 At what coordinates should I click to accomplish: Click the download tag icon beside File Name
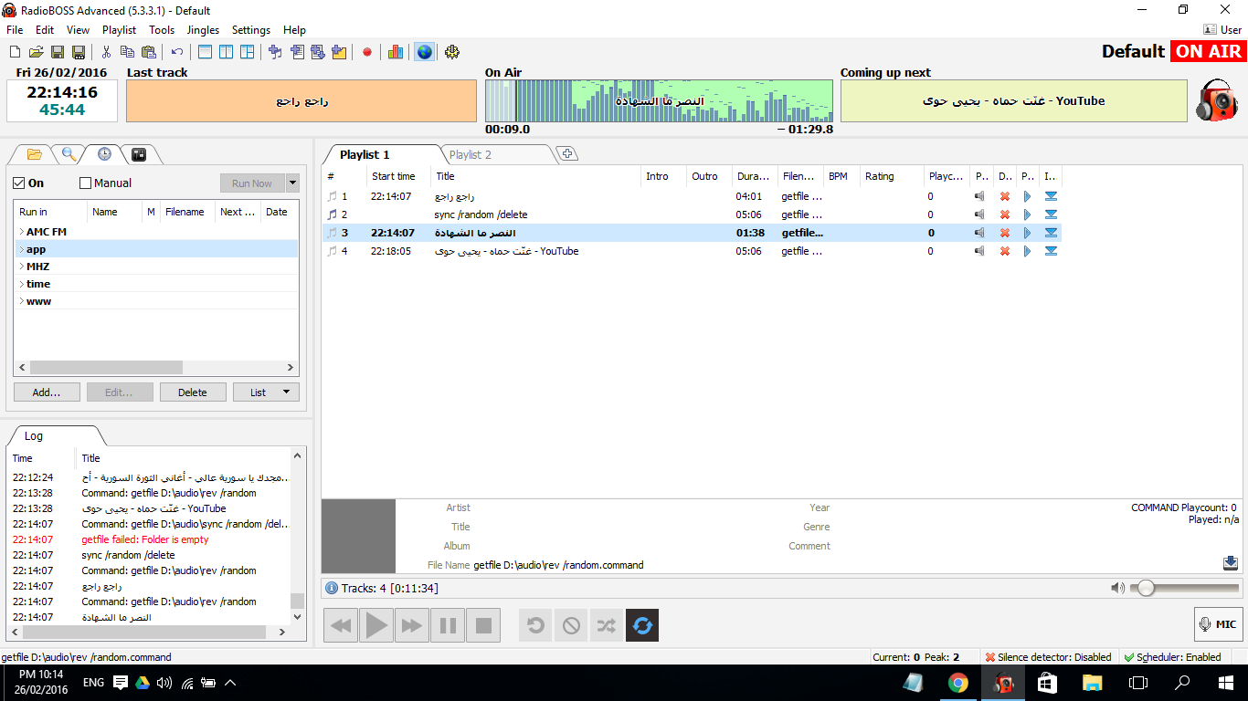(x=1231, y=563)
